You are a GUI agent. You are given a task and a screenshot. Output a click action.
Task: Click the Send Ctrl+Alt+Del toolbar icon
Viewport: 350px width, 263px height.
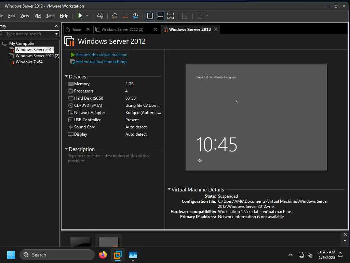(100, 16)
